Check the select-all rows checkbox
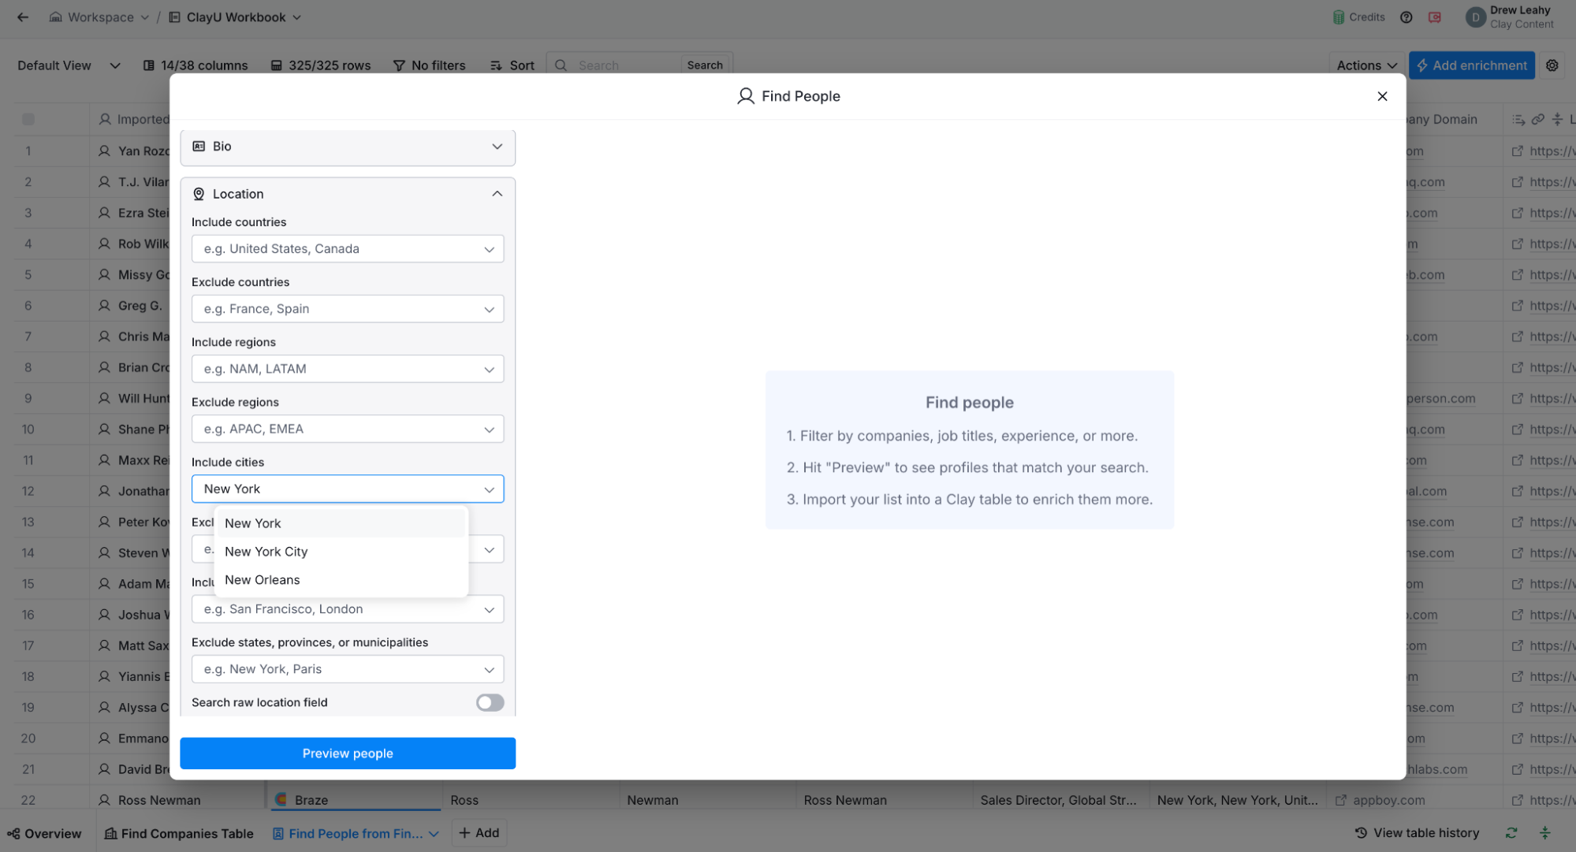This screenshot has height=852, width=1576. [x=28, y=119]
